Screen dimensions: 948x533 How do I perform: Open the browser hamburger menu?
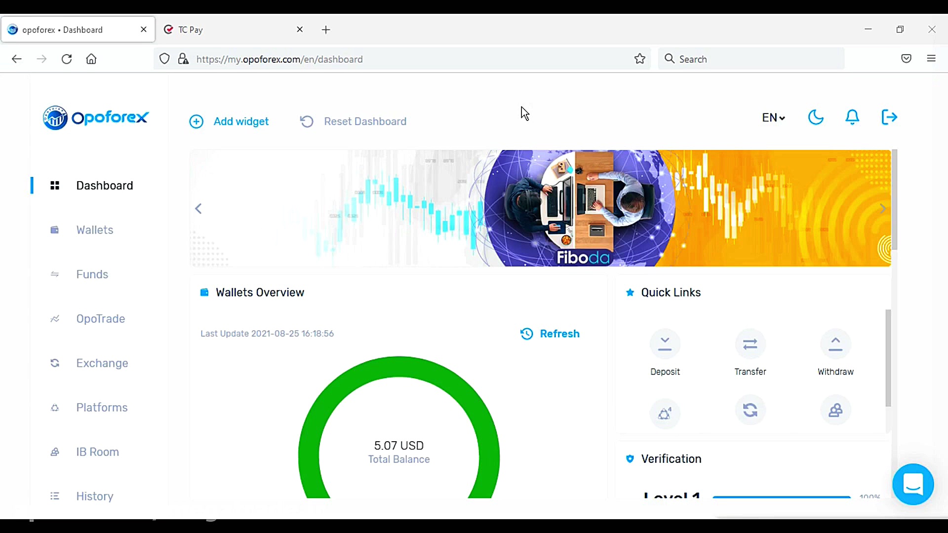pos(931,59)
